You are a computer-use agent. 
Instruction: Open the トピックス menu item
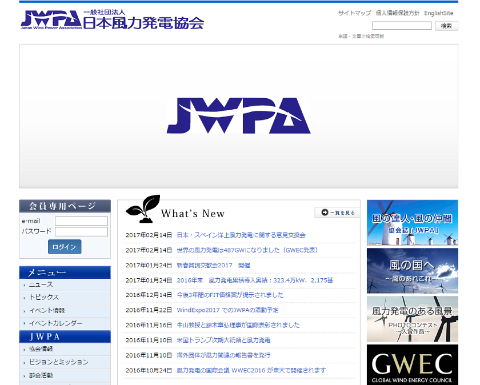65,298
